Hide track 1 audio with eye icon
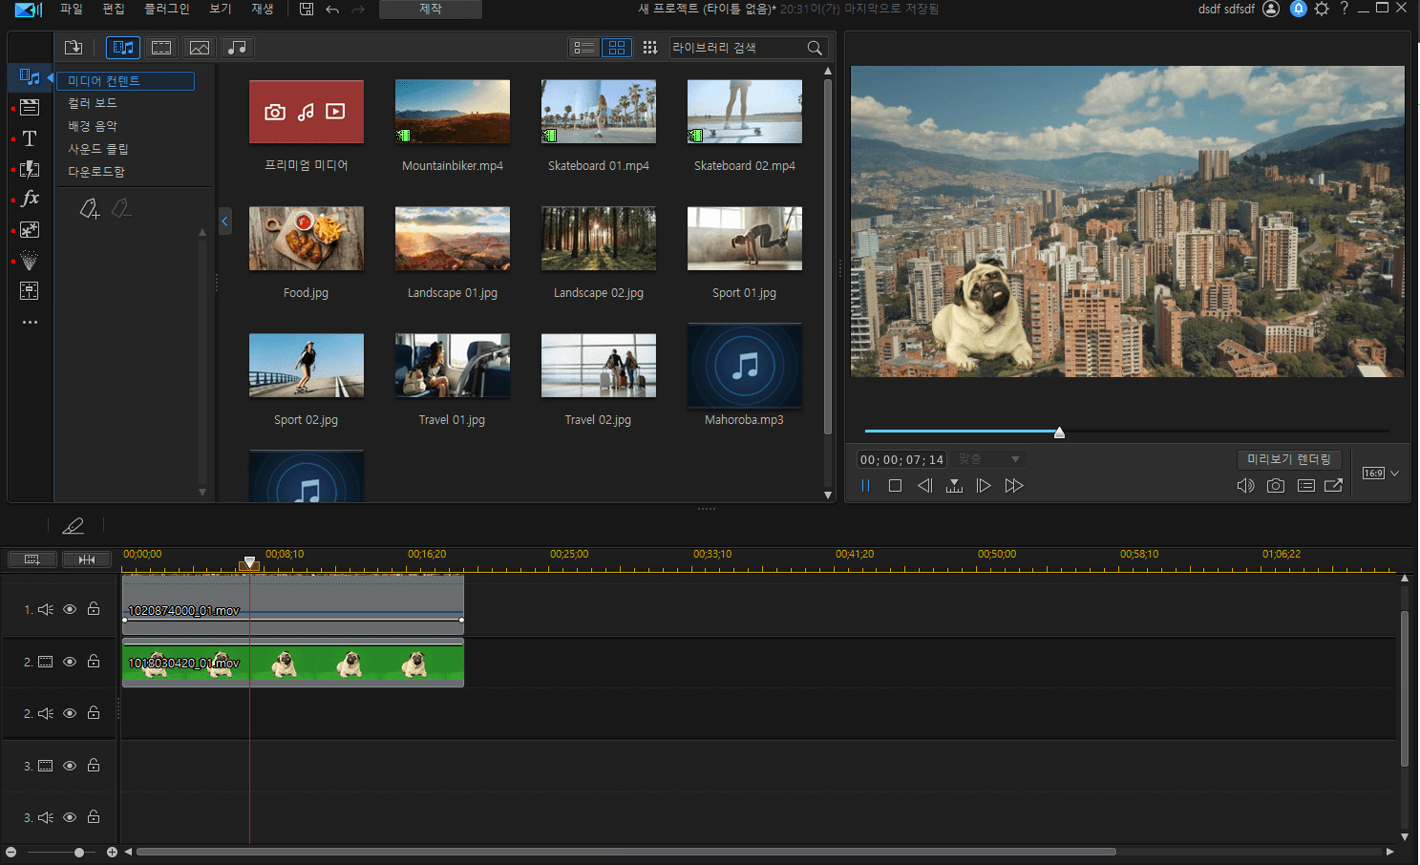Image resolution: width=1420 pixels, height=865 pixels. click(70, 609)
